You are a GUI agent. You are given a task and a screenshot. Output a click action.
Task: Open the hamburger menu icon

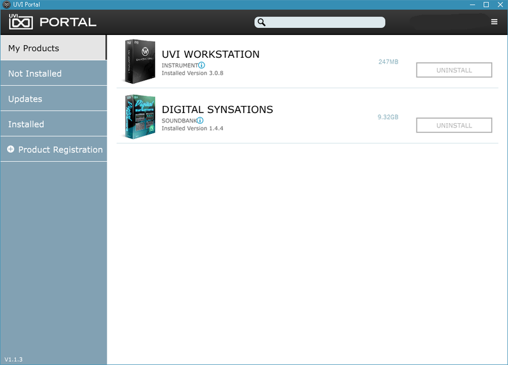pyautogui.click(x=494, y=22)
